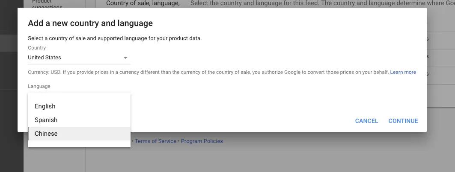The height and width of the screenshot is (172, 455).
Task: Select English from the language list
Action: [x=45, y=106]
